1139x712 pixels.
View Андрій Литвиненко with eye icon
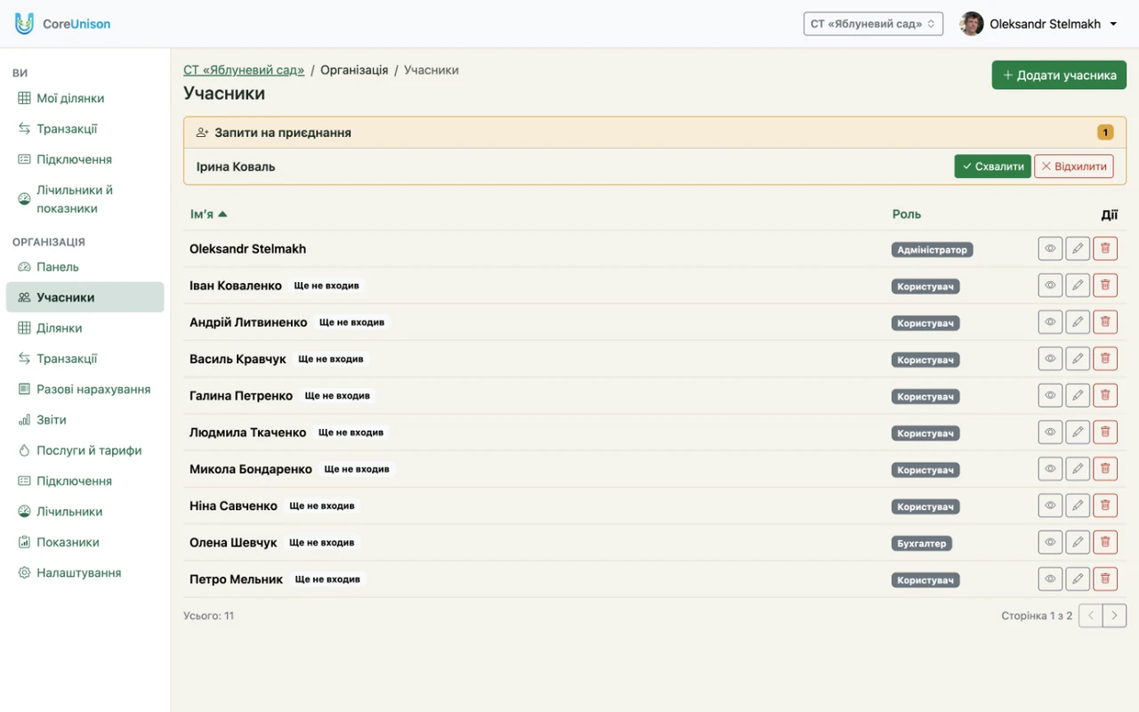click(1050, 322)
